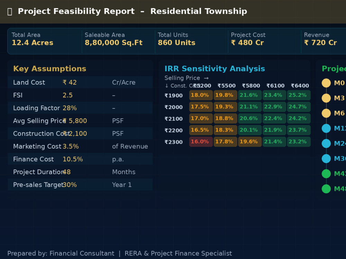Screen dimensions: 346x259
Task: Click the Project Cost ₹ 480 Cr value
Action: (247, 42)
